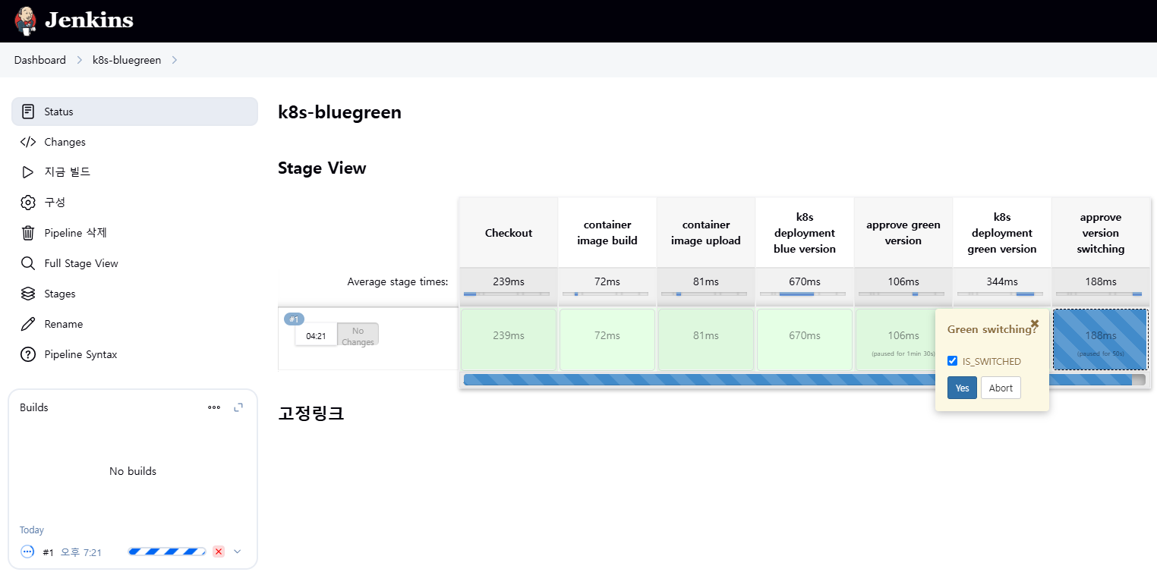Click the expand icon in the Builds widget
1157x572 pixels.
[238, 407]
